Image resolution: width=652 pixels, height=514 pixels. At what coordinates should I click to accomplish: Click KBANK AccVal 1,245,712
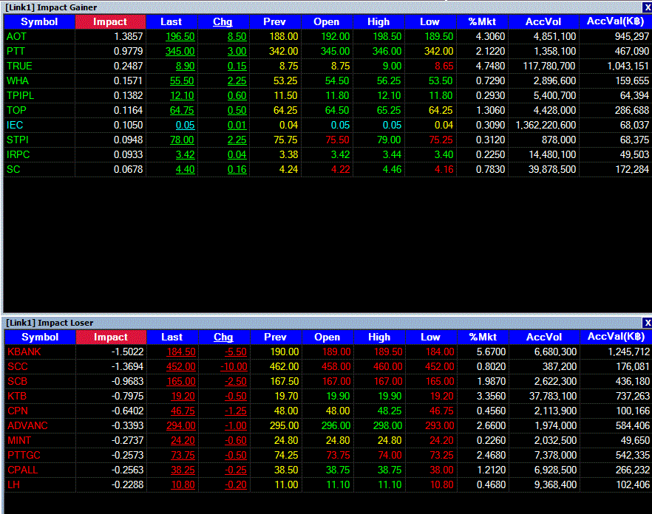[x=628, y=352]
